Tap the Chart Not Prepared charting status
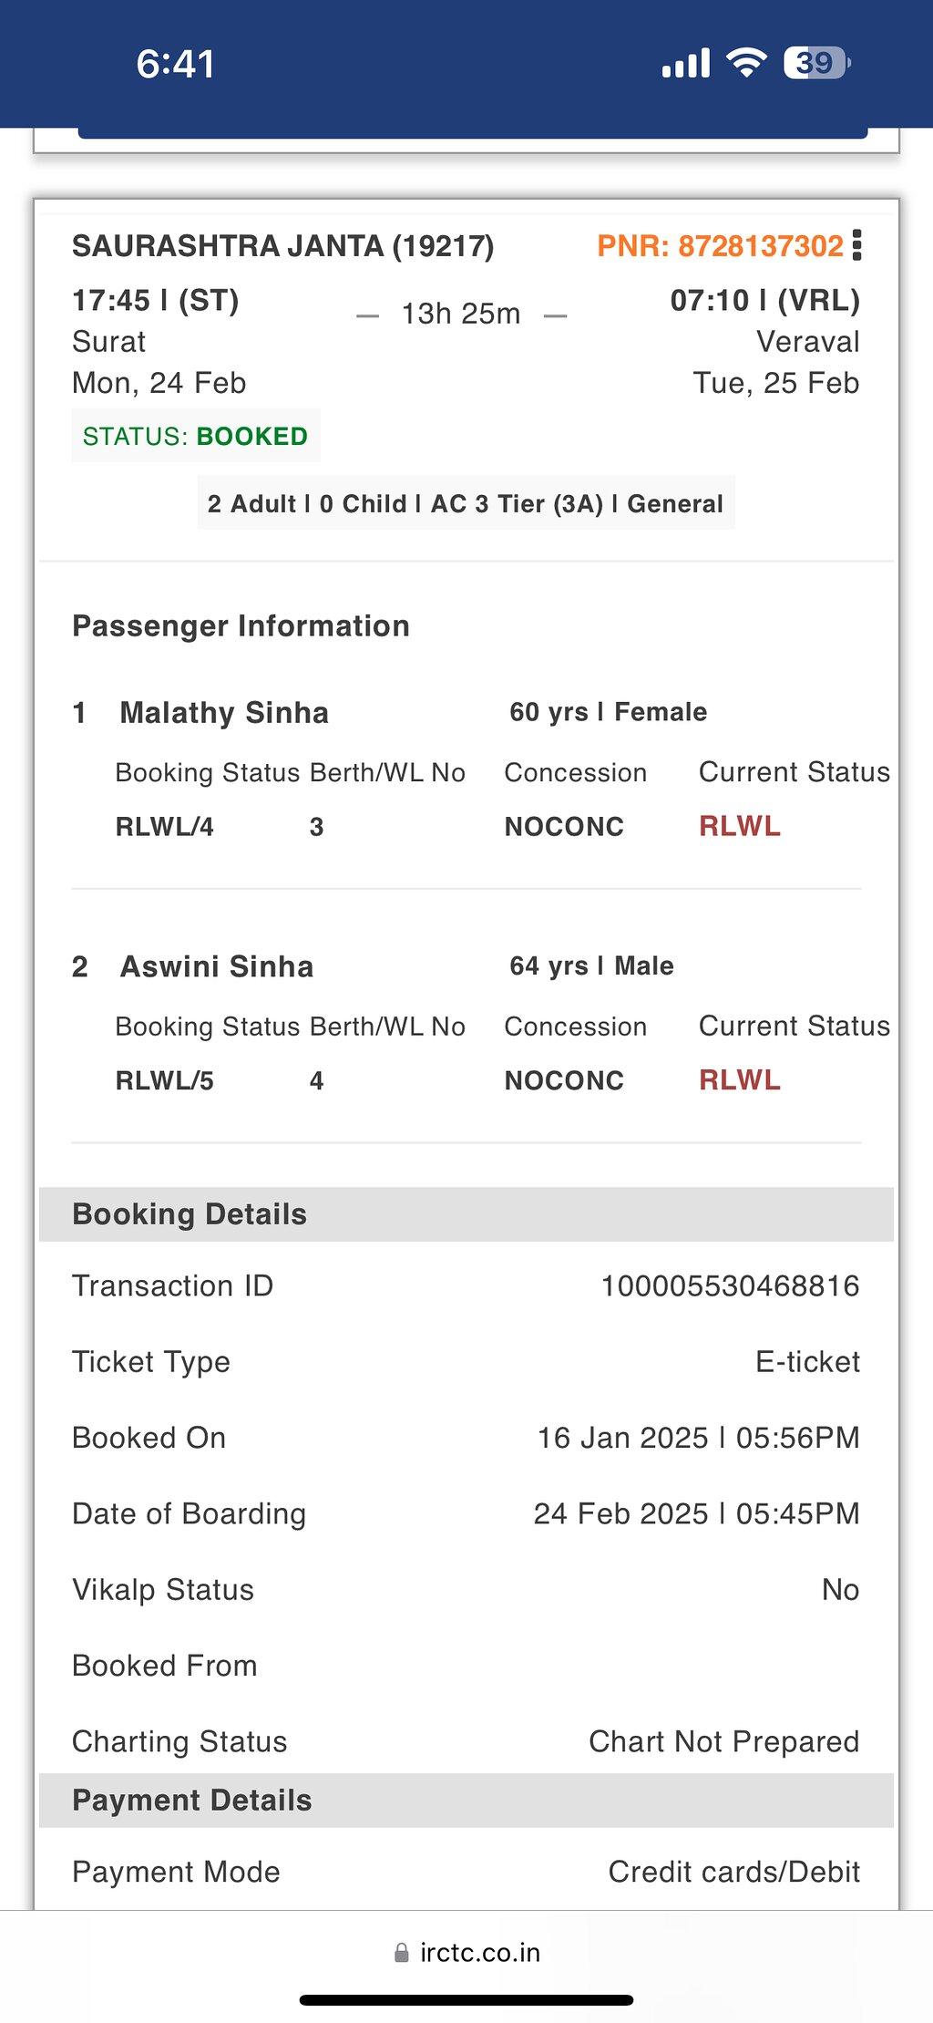 [x=724, y=1741]
